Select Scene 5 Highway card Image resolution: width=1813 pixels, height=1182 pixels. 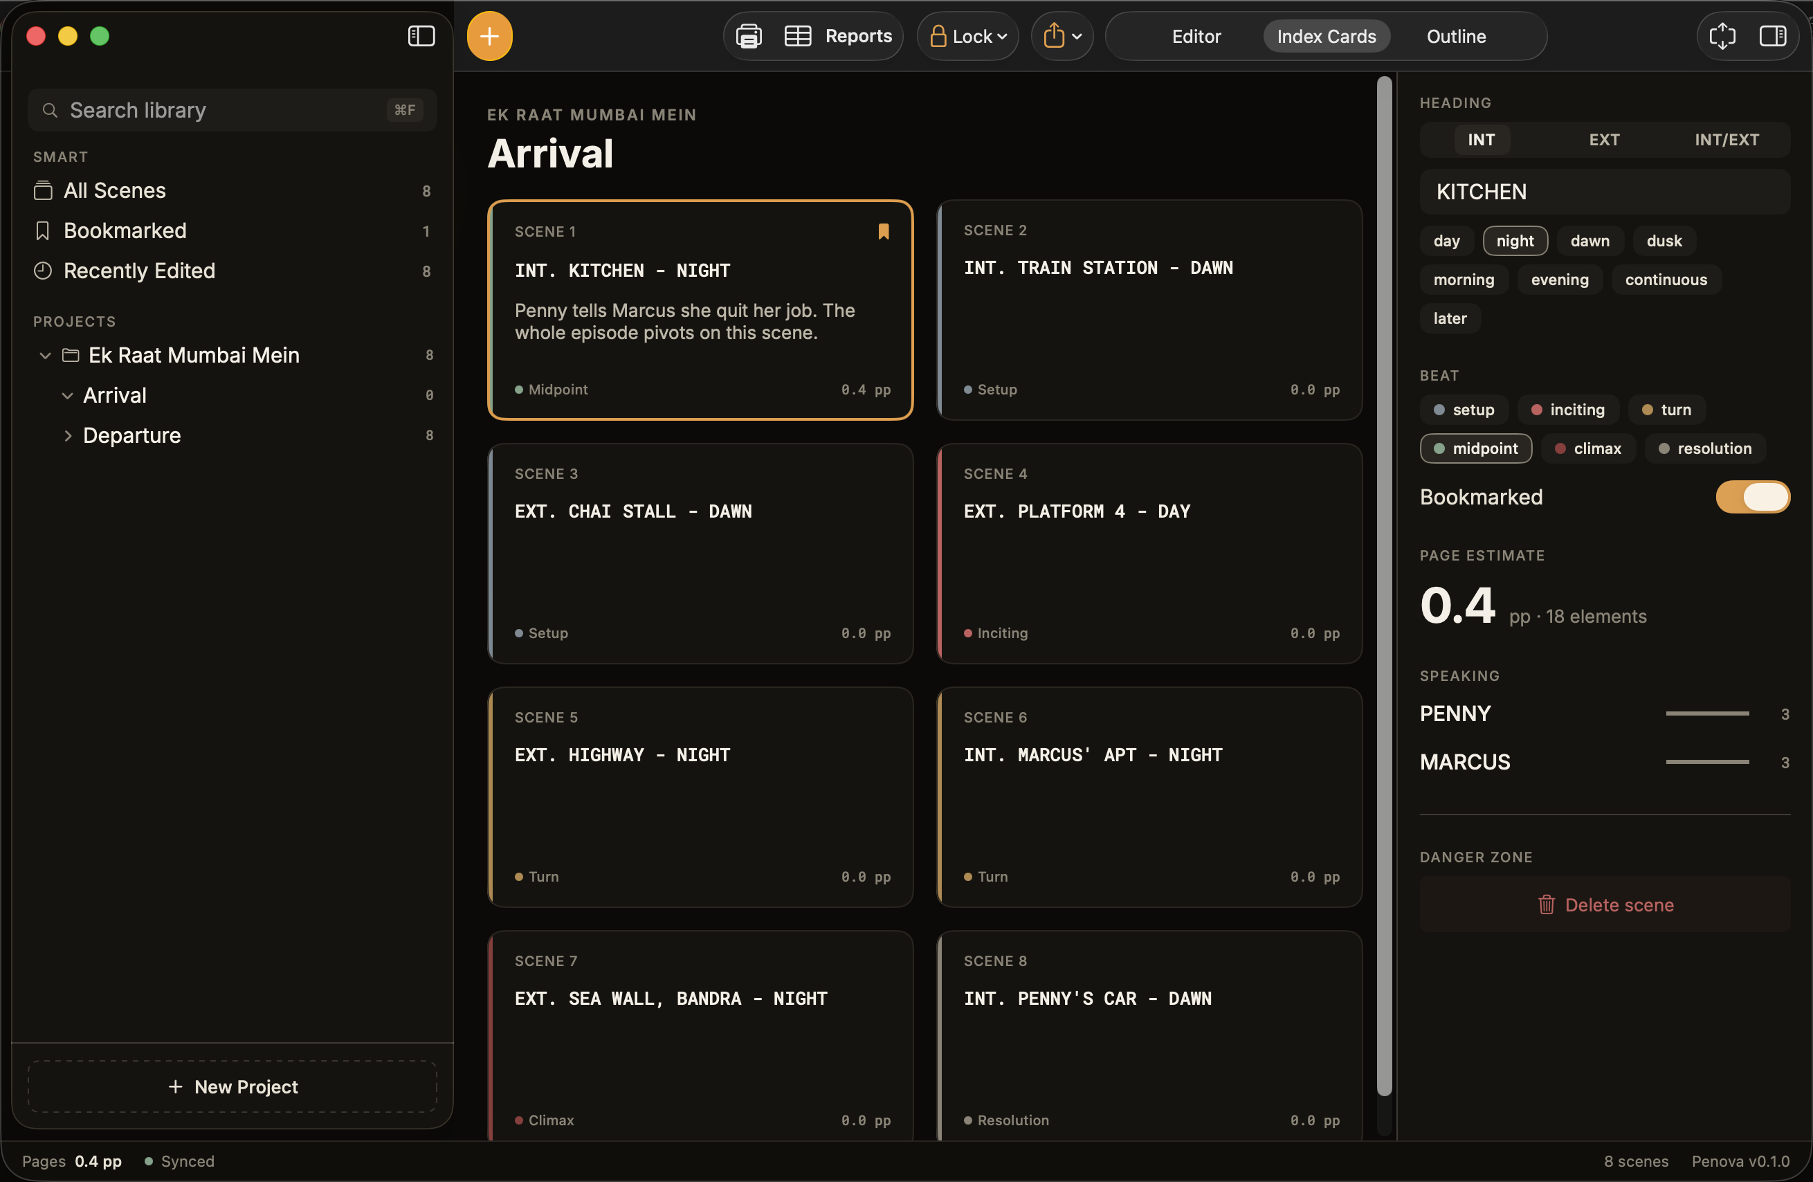(700, 797)
